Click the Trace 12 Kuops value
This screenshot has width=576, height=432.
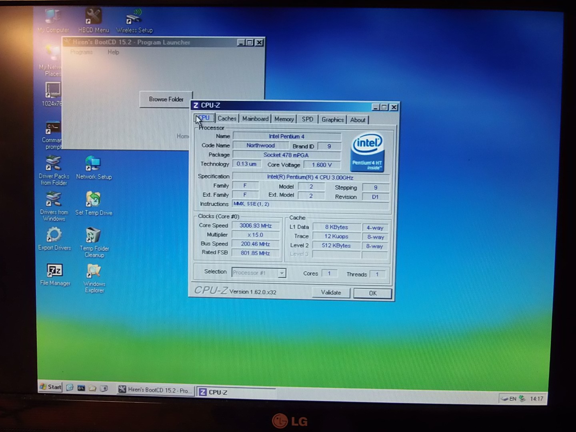point(336,236)
